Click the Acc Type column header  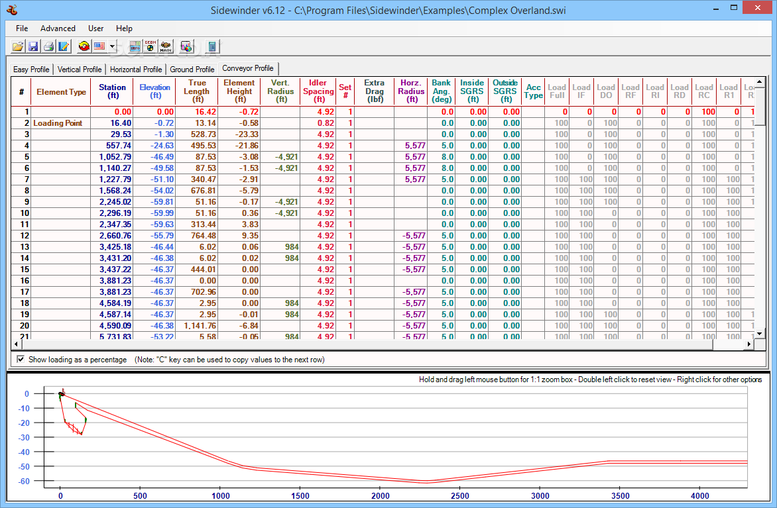pyautogui.click(x=533, y=91)
